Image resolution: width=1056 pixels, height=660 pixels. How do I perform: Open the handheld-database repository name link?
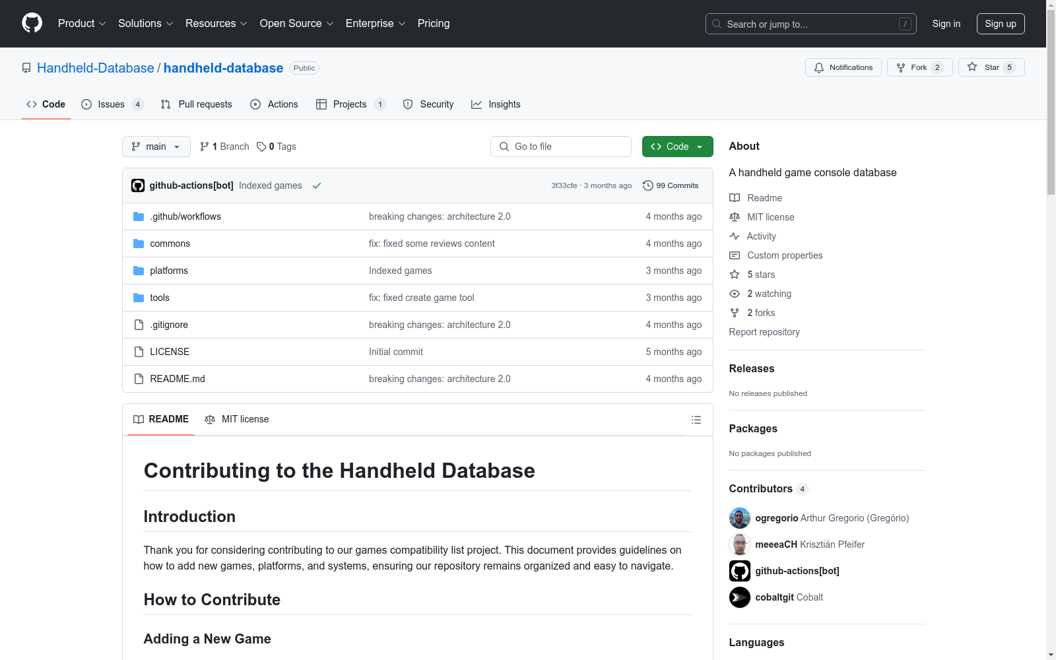(x=223, y=68)
